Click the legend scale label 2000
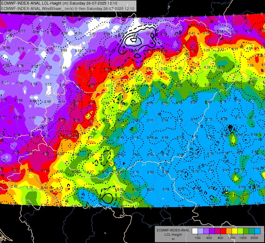The width and height of the screenshot is (265, 243). click(254, 238)
